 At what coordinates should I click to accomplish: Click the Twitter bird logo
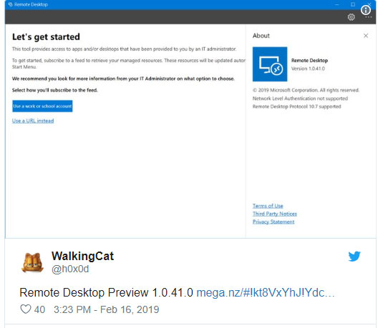tap(354, 257)
